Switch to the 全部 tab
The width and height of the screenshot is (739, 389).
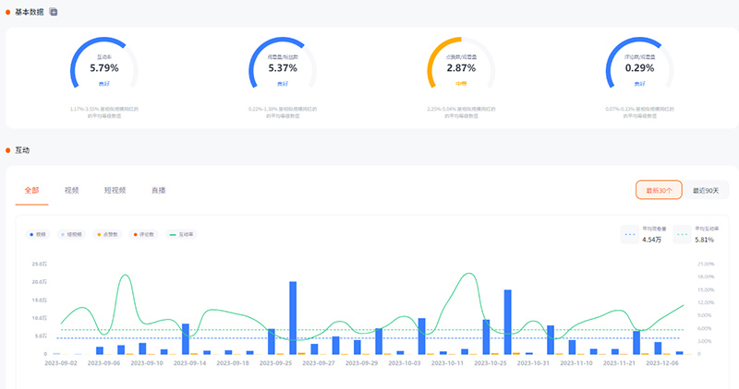pyautogui.click(x=33, y=190)
